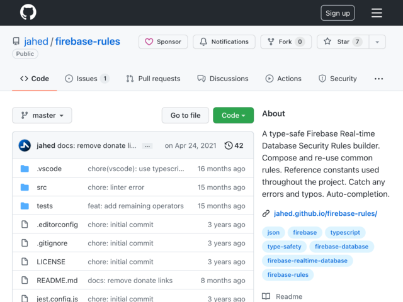Open the master branch selector

pyautogui.click(x=42, y=115)
